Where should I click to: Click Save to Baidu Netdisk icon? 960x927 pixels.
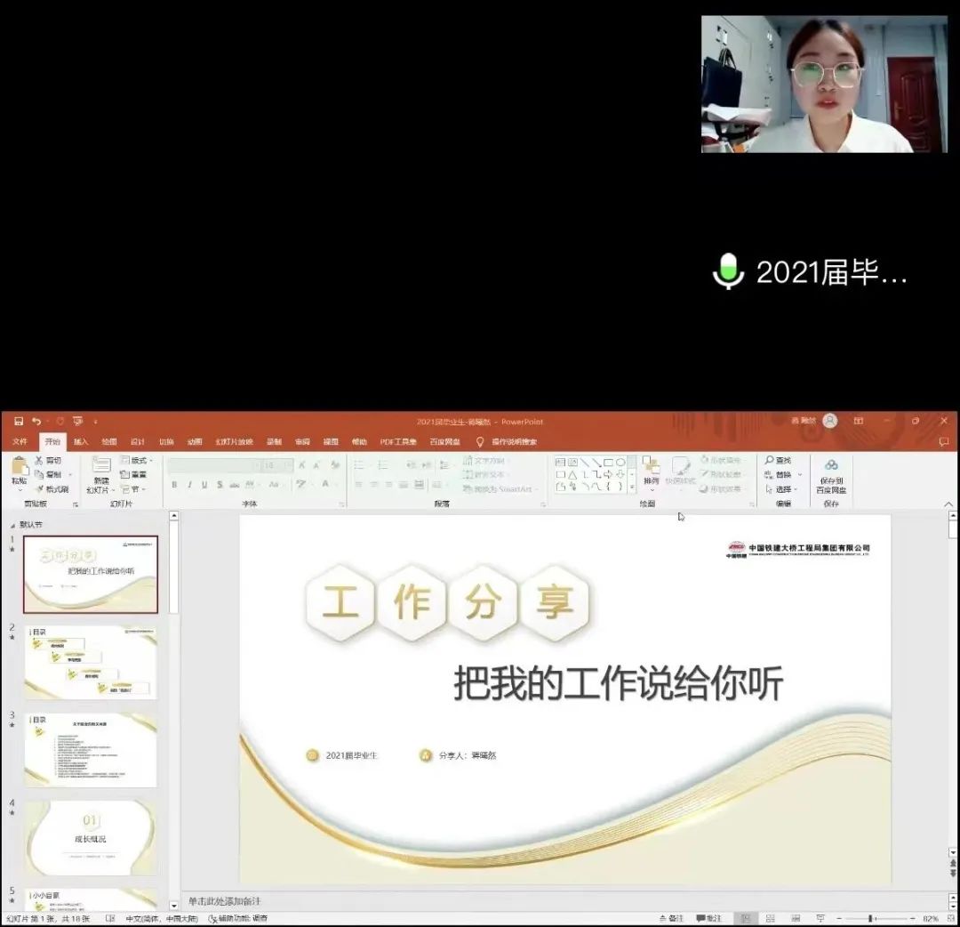pyautogui.click(x=831, y=465)
